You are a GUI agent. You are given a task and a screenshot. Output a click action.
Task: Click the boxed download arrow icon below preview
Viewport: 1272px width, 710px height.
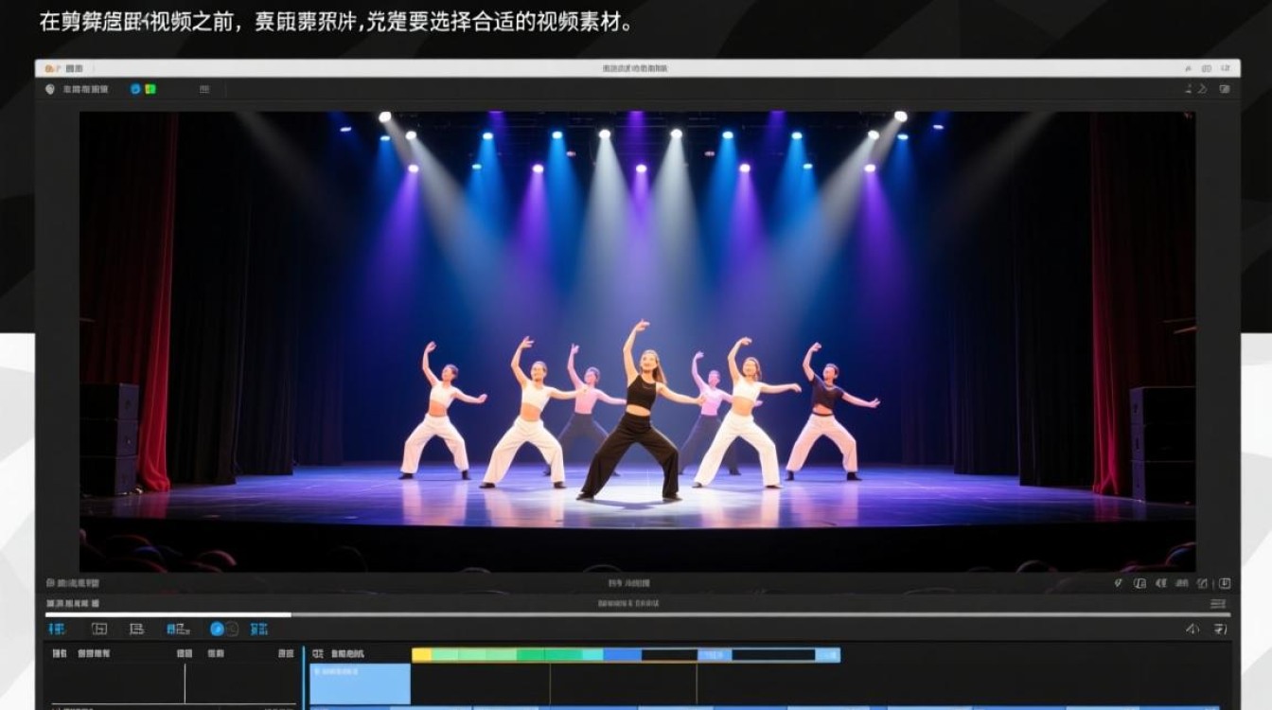pos(1224,584)
